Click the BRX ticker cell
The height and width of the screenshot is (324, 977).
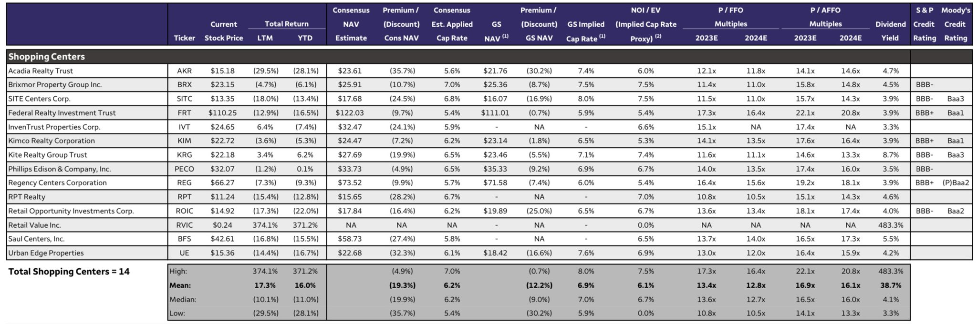pos(184,85)
